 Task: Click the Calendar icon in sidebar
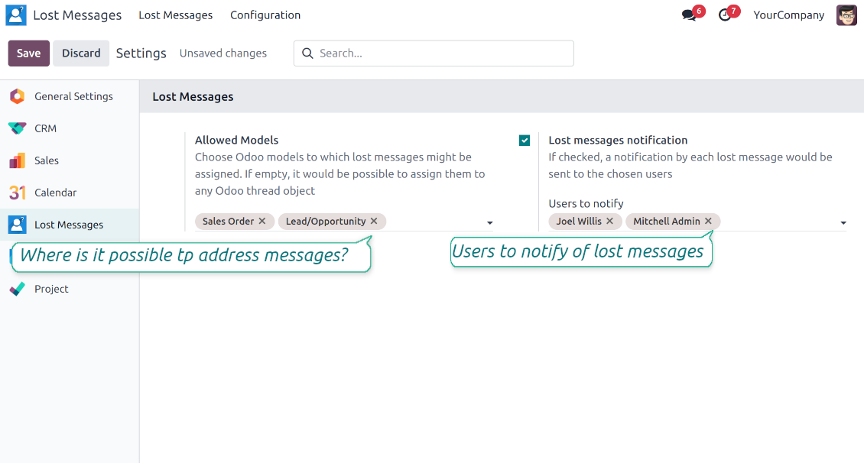(17, 193)
